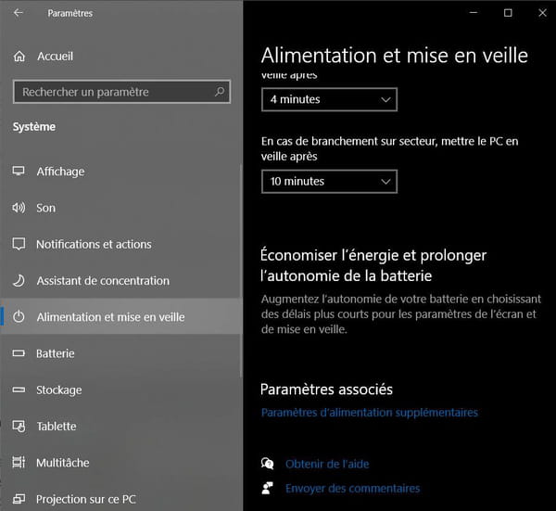Close the Paramètres window
The width and height of the screenshot is (556, 511).
542,13
